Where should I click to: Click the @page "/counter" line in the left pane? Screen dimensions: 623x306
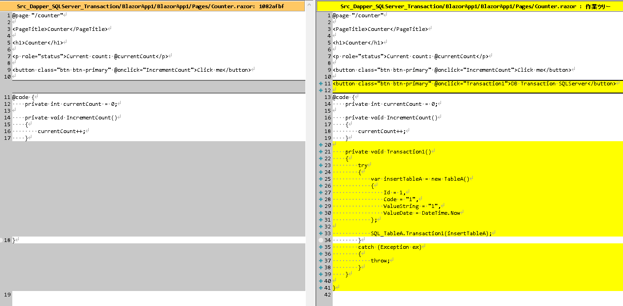[x=38, y=15]
